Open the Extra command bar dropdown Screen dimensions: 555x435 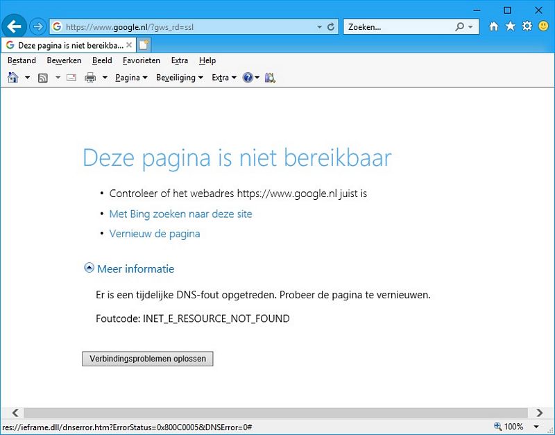pos(223,78)
